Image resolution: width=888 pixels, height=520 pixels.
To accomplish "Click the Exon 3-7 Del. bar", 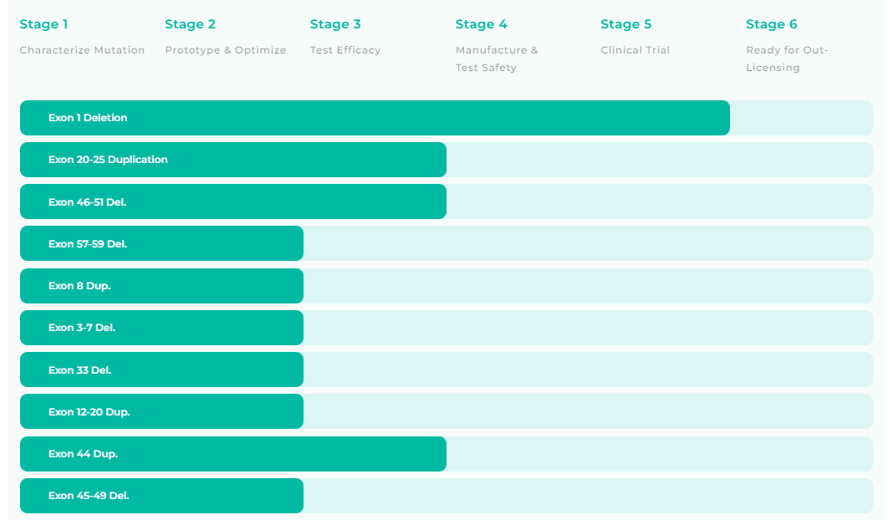I will tap(161, 328).
